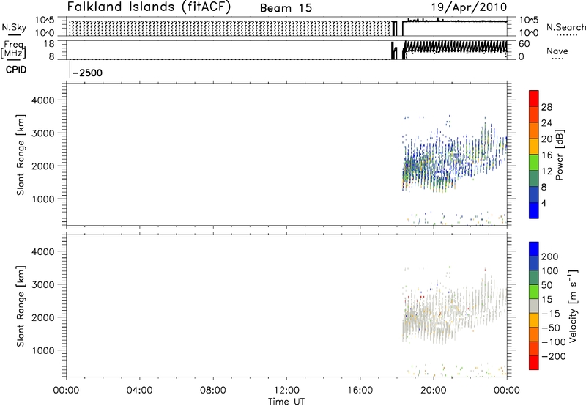Click the 'N.Search' legend label

pos(565,27)
